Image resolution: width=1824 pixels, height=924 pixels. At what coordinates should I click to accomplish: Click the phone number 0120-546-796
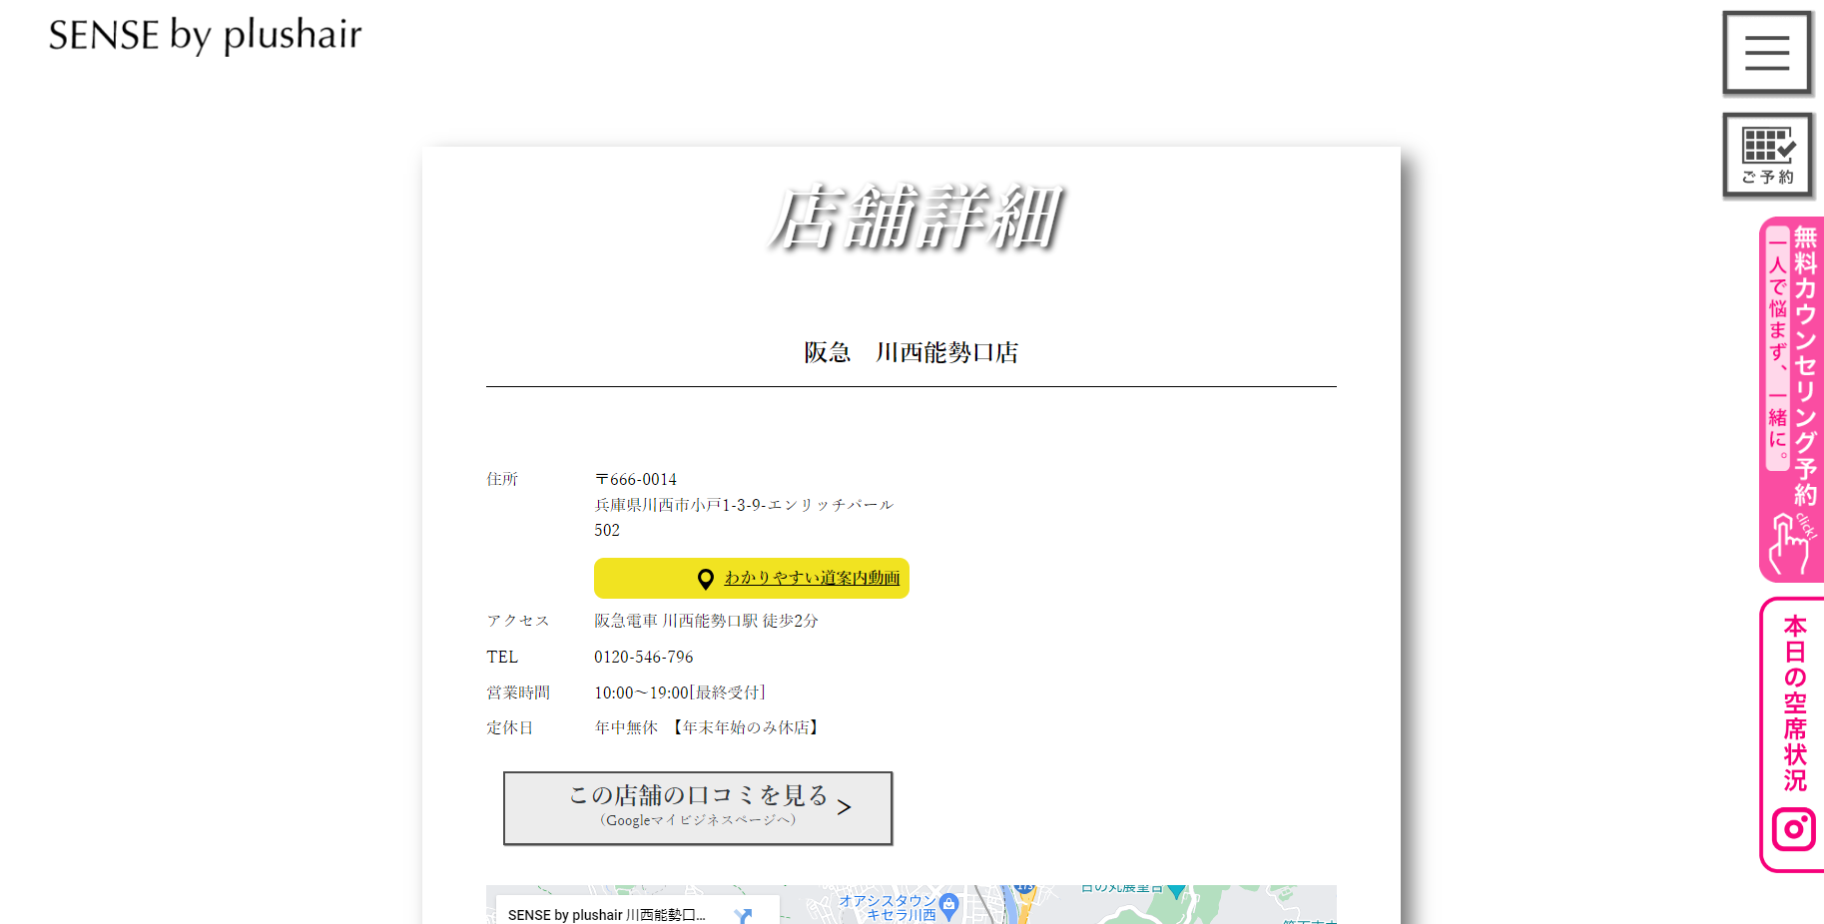click(x=643, y=657)
